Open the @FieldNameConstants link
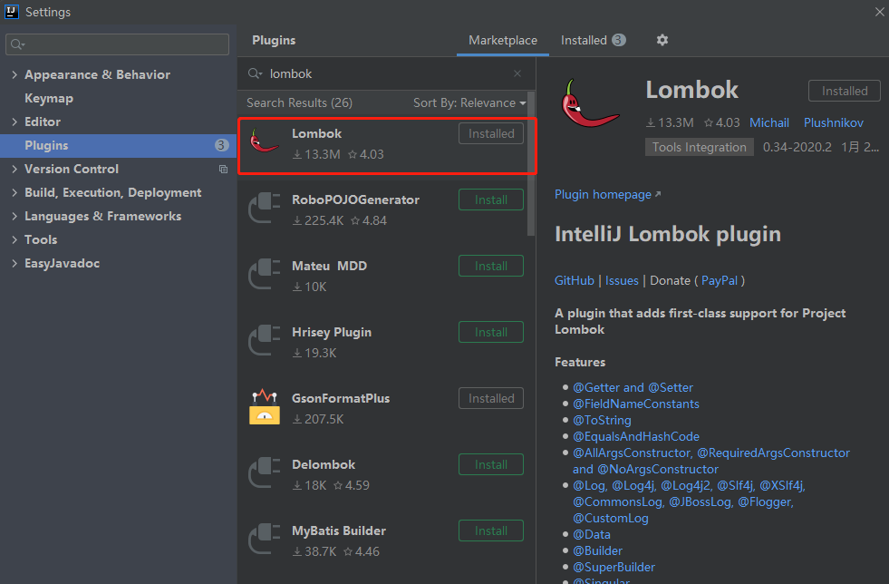Screen dimensions: 889x584 [x=635, y=404]
